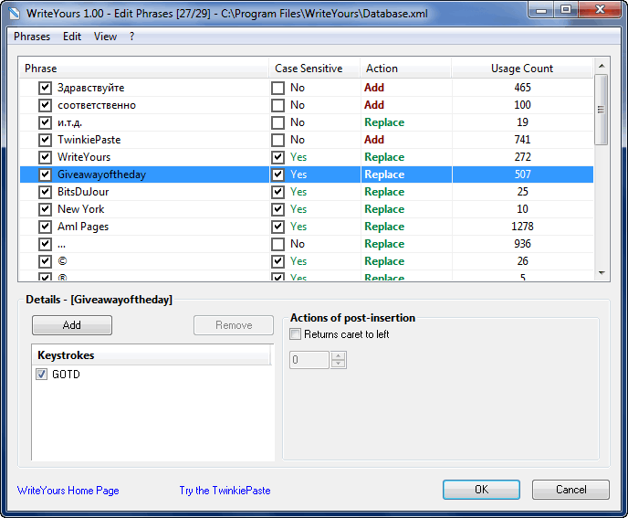Open the ? help menu
The image size is (628, 518).
click(131, 37)
